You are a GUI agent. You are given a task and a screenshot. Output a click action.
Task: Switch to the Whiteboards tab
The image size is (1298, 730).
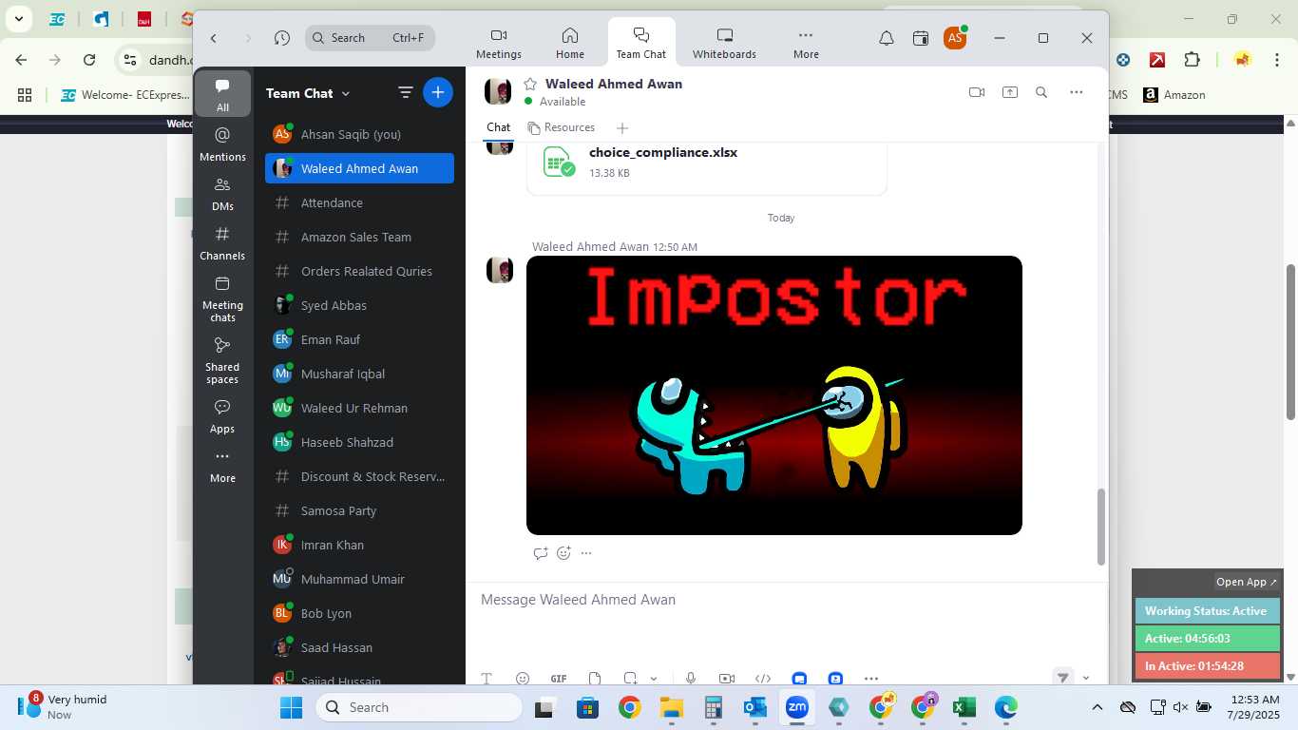point(724,43)
